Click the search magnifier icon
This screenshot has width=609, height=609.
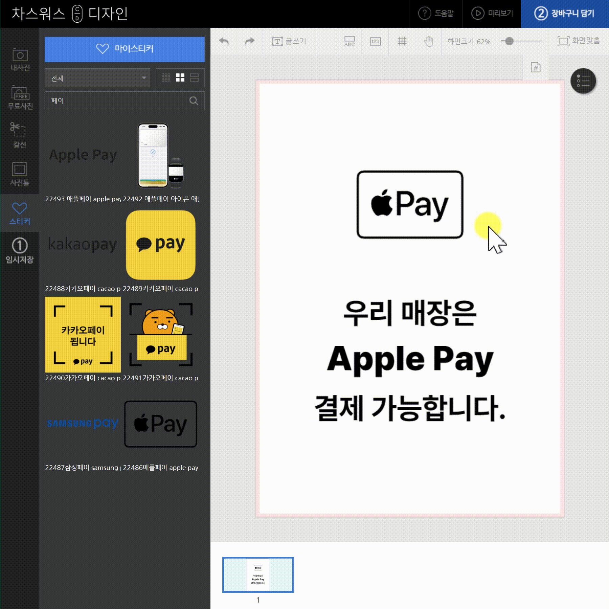point(194,100)
